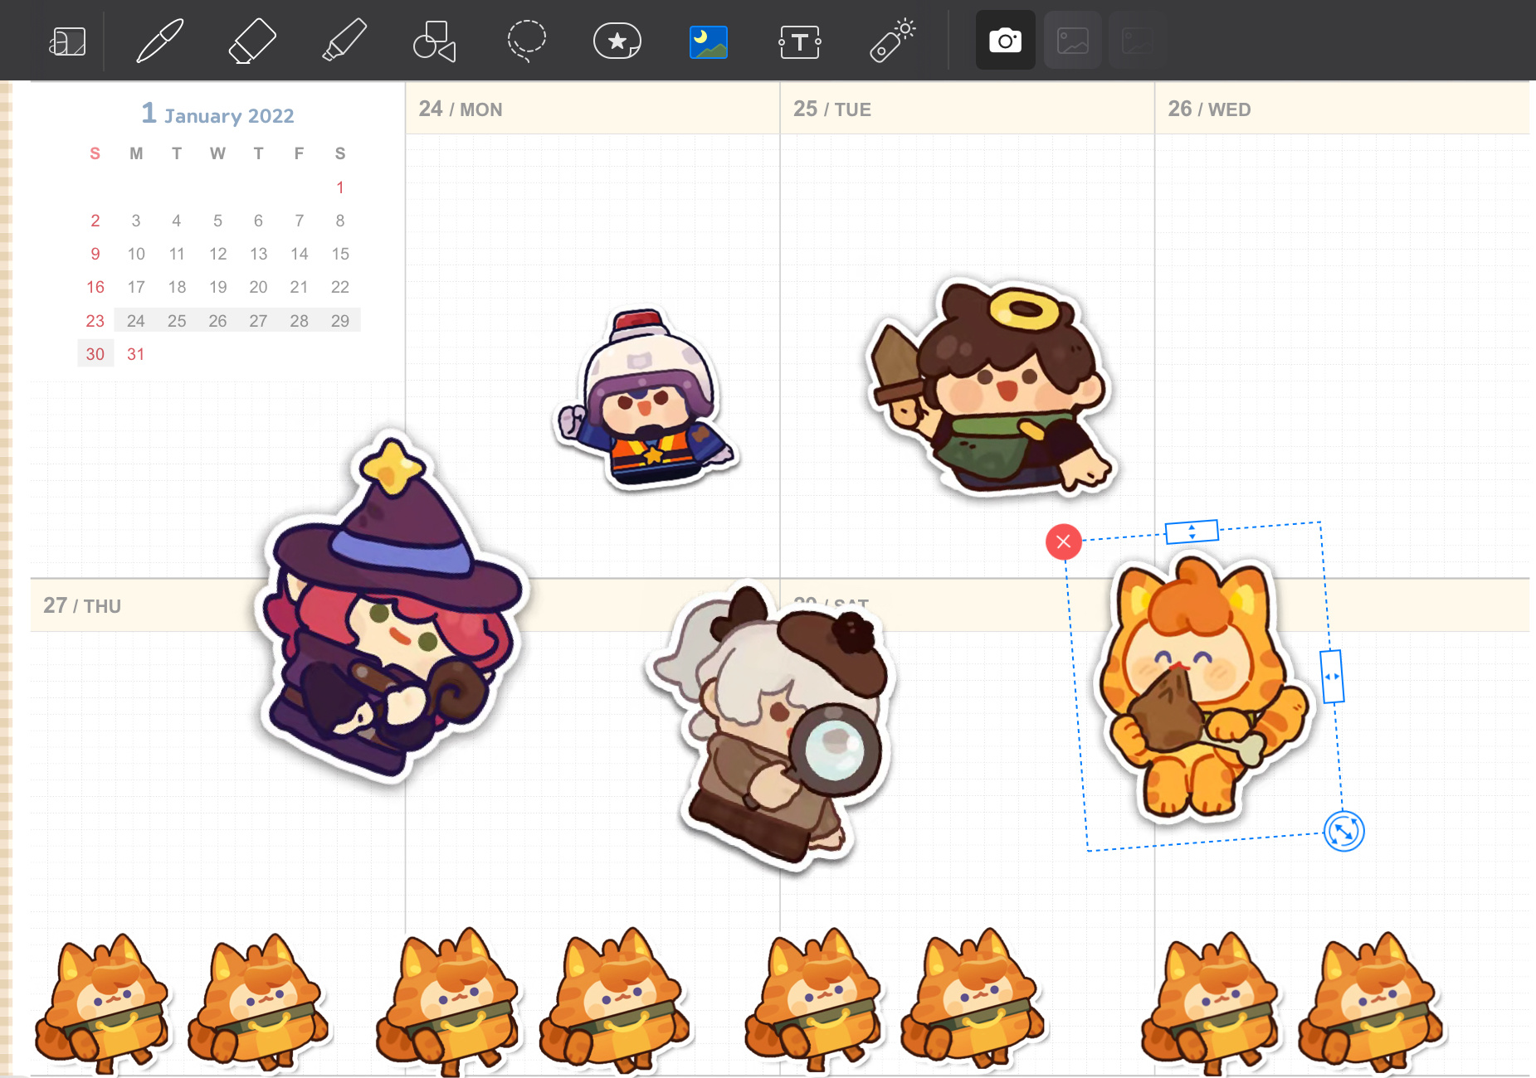Image resolution: width=1536 pixels, height=1078 pixels.
Task: Click the F weekday header in mini calendar
Action: [299, 153]
